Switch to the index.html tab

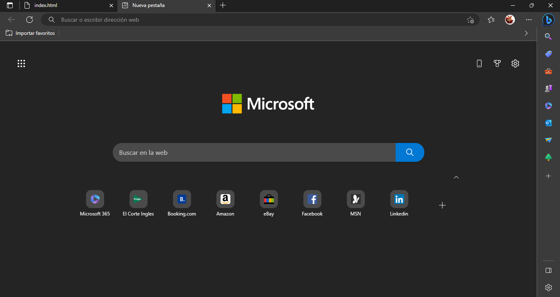(x=68, y=5)
